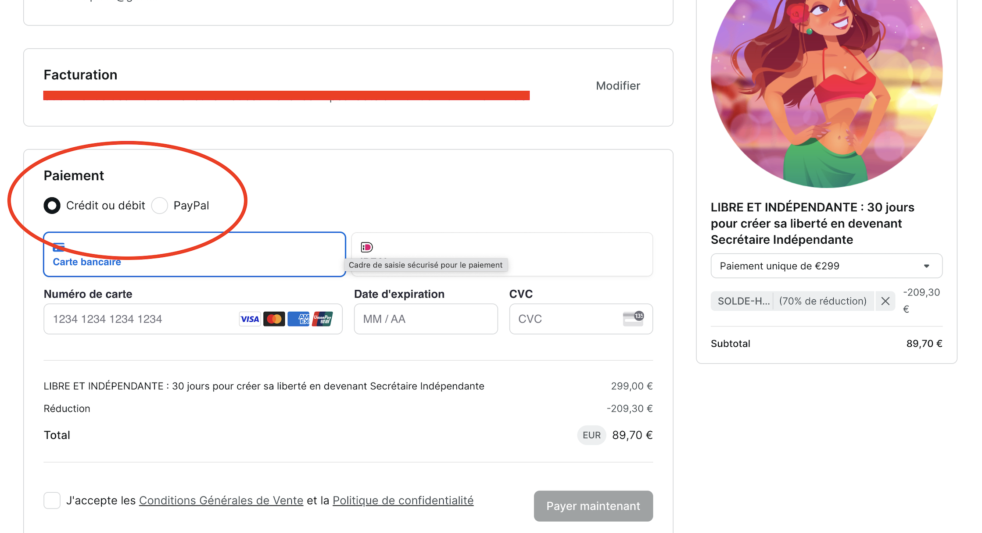This screenshot has width=982, height=533.
Task: Click the dropdown arrow on payment plan
Action: click(927, 266)
